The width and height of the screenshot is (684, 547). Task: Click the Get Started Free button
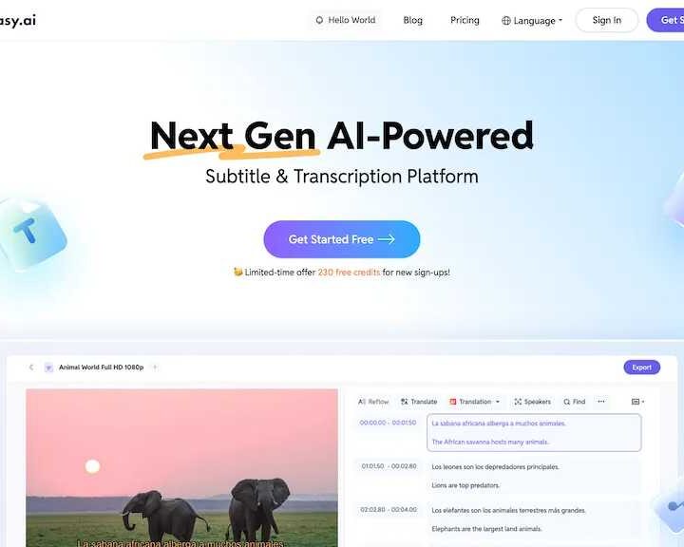point(342,239)
